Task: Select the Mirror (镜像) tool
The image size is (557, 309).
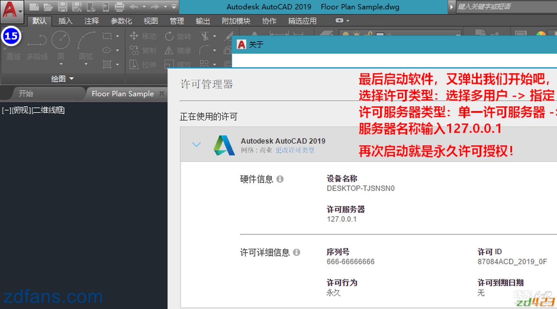Action: tap(178, 50)
